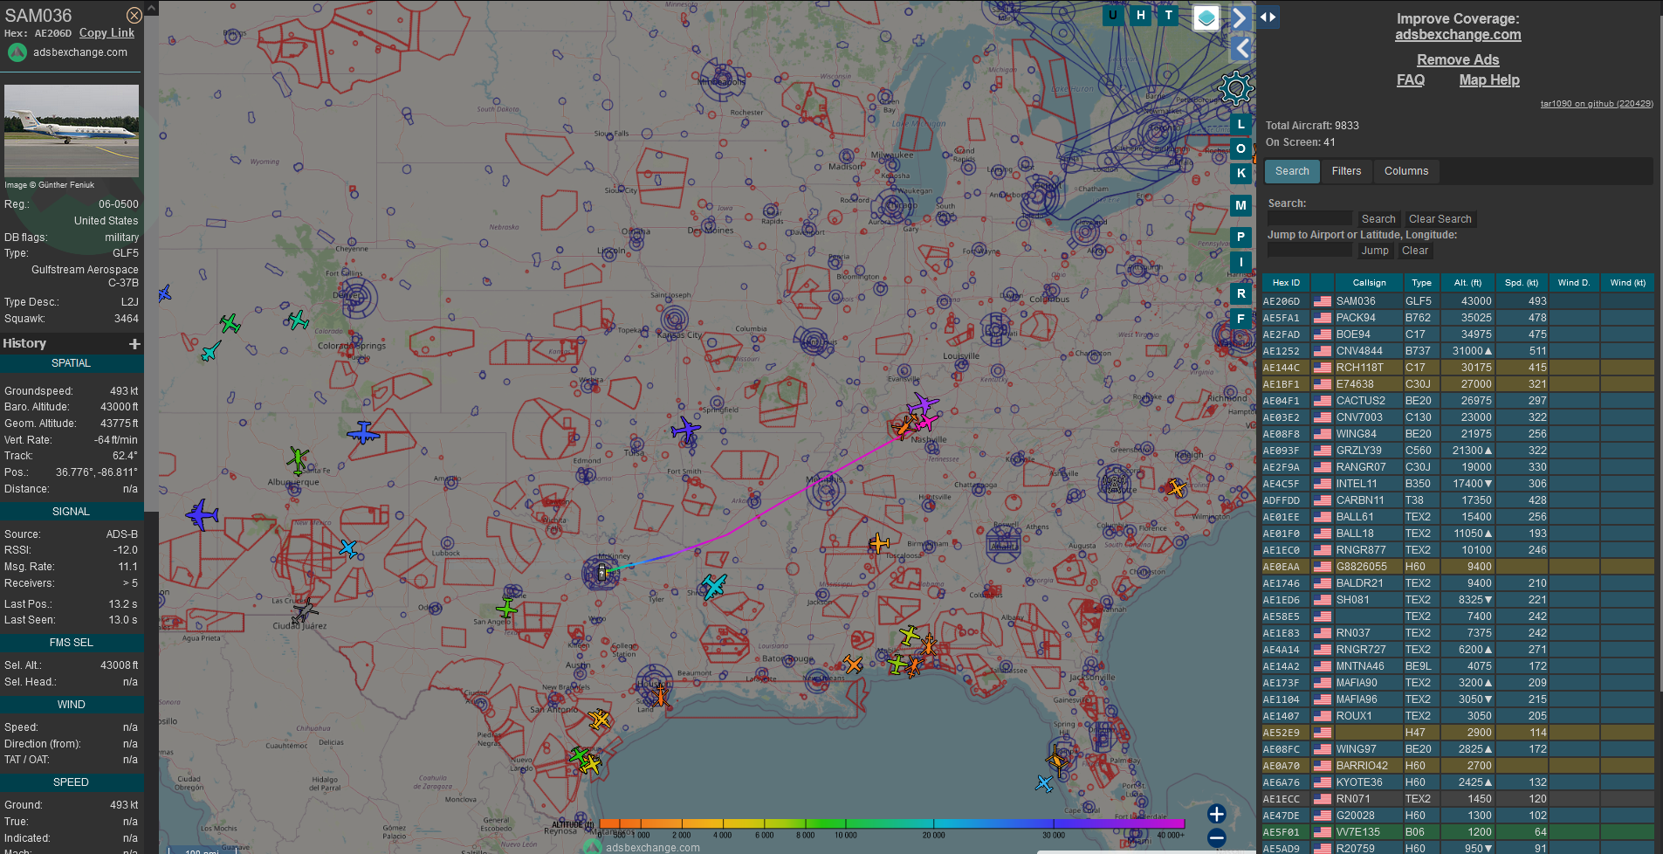Focus the Jump to Airport input field
Viewport: 1663px width, 854px height.
pos(1309,250)
